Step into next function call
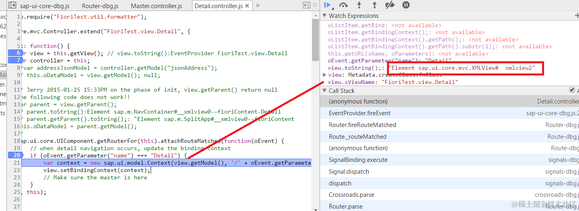 click(x=359, y=5)
